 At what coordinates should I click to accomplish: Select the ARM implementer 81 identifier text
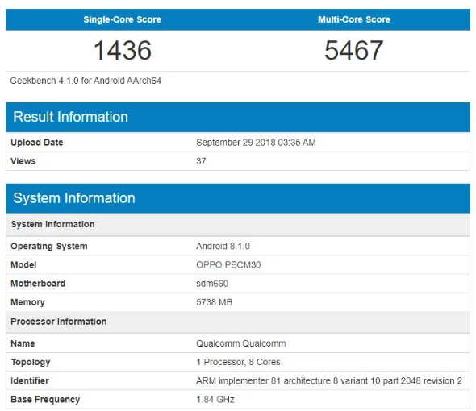click(329, 380)
